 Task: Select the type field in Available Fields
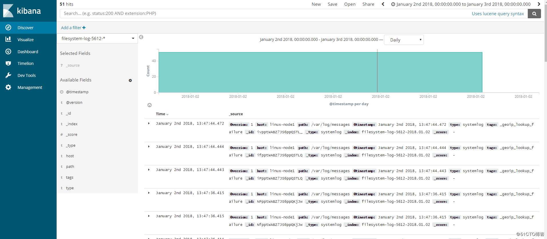tap(70, 188)
